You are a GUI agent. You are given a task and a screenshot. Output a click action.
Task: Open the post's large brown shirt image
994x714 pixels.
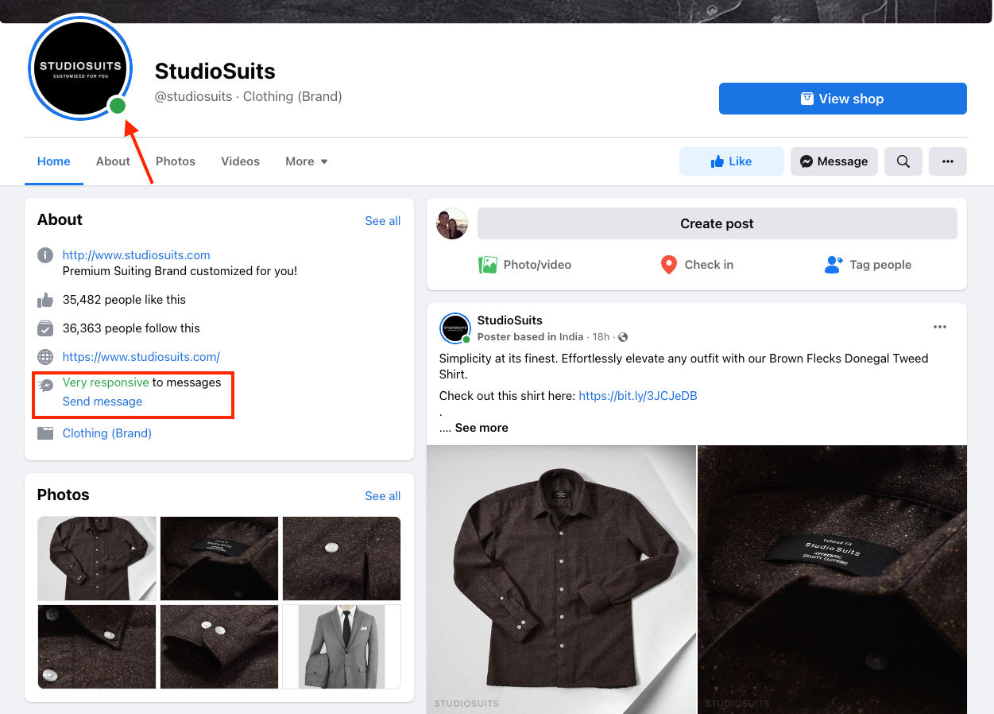point(561,580)
